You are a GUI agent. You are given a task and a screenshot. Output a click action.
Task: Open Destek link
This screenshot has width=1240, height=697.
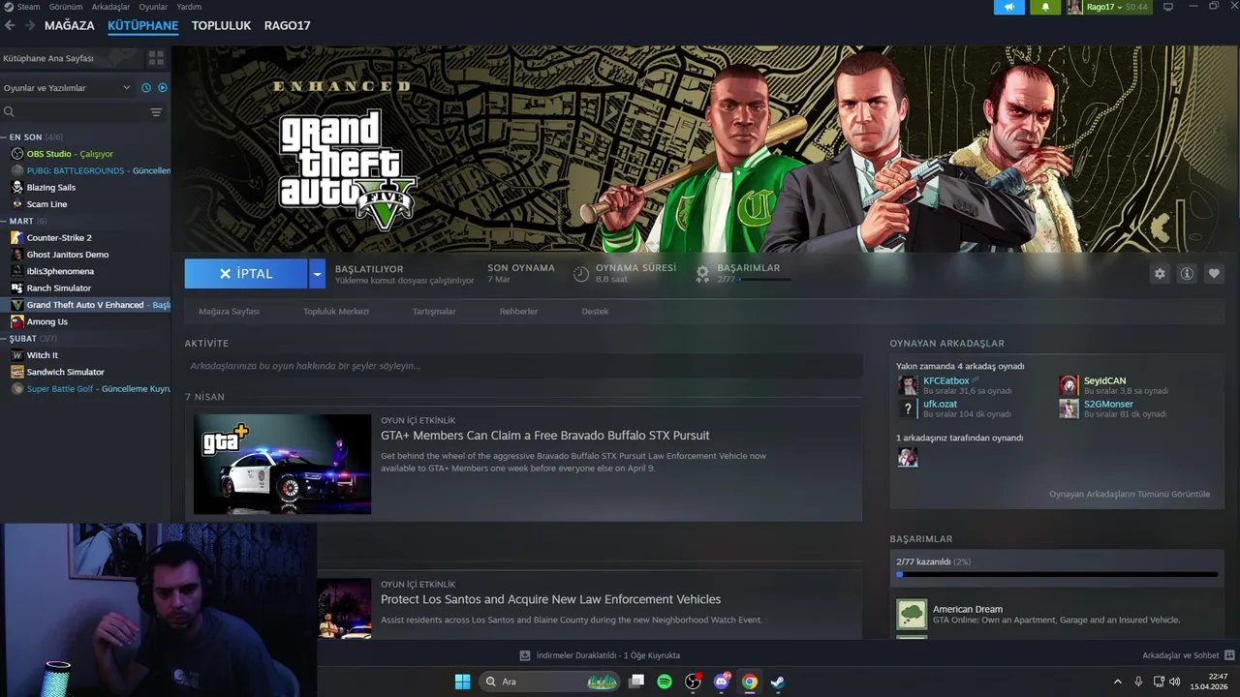click(595, 312)
